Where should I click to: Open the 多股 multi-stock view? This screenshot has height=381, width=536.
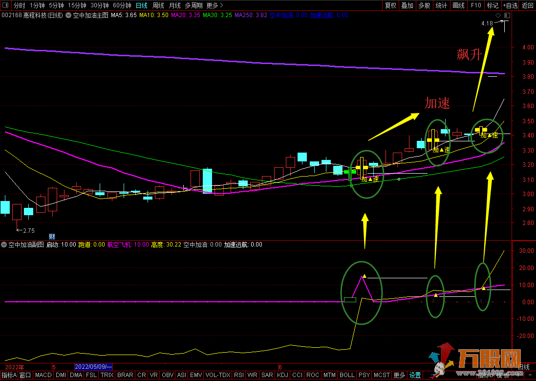(x=424, y=5)
